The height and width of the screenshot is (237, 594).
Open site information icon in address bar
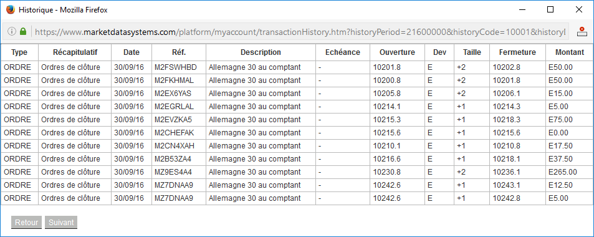pos(12,31)
